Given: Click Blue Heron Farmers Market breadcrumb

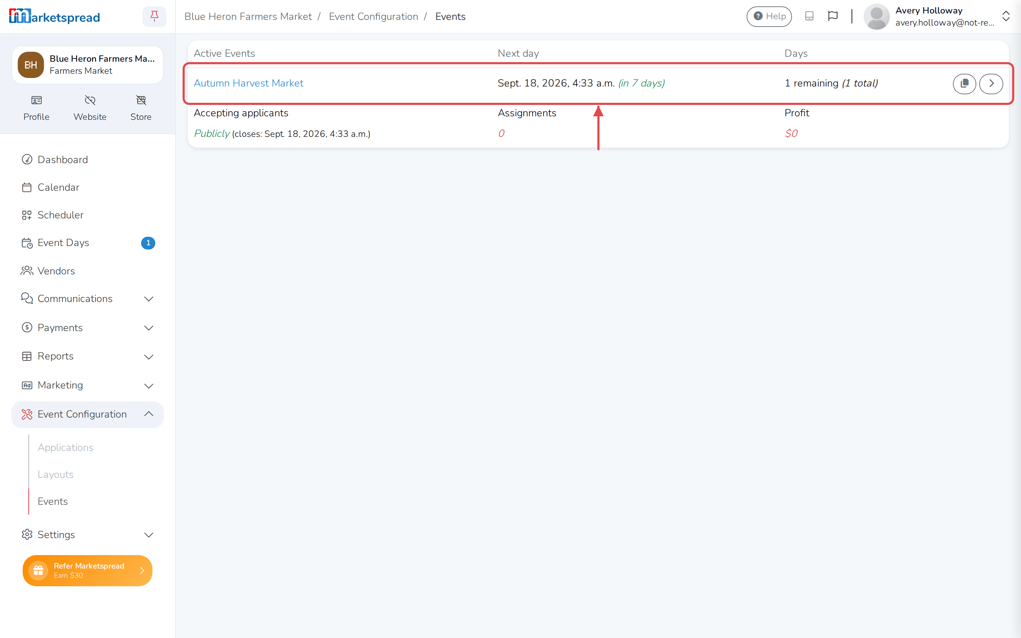Looking at the screenshot, I should point(248,16).
